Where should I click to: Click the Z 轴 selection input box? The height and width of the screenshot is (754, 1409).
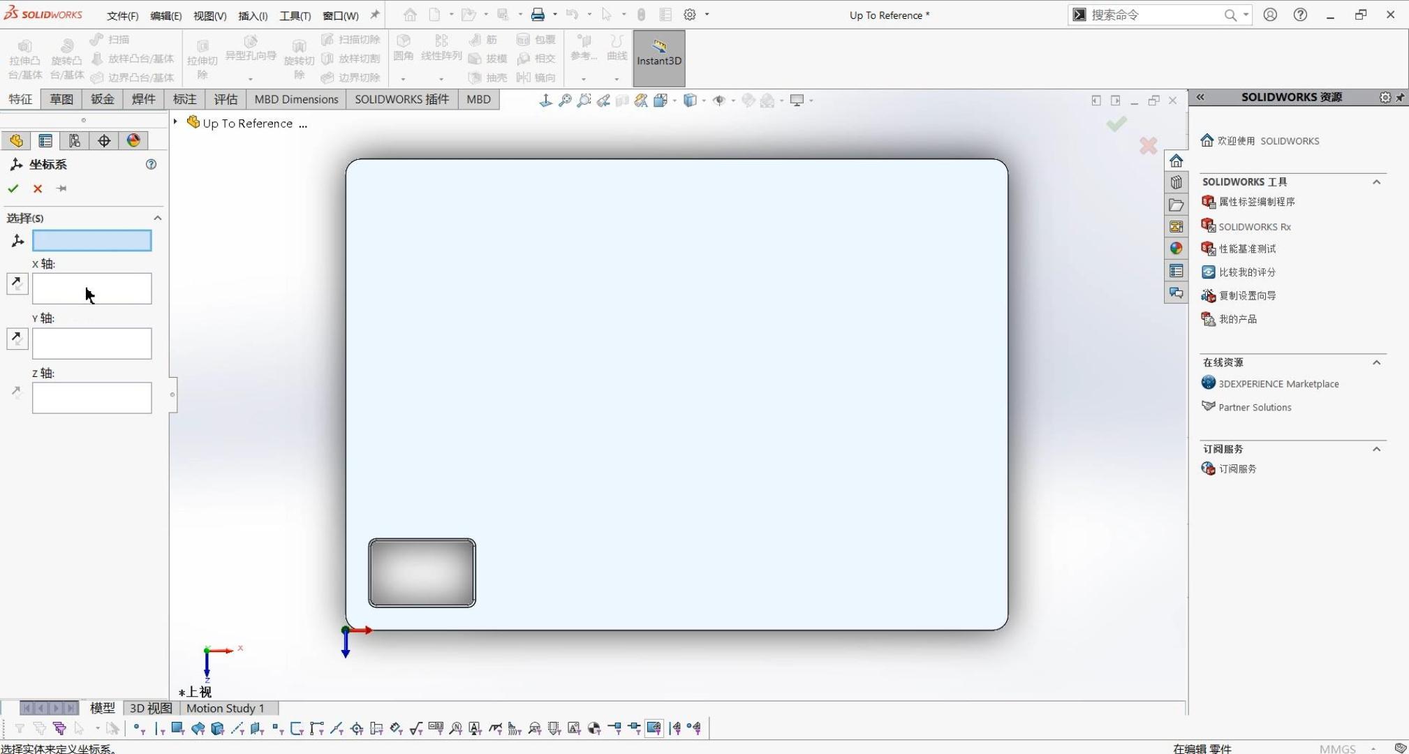[91, 398]
